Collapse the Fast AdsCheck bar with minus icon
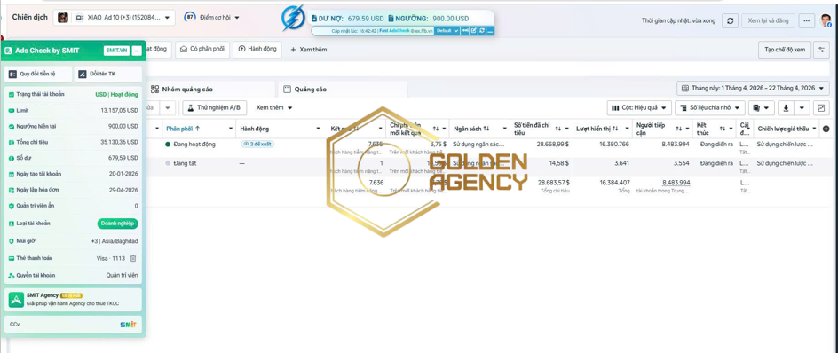Image resolution: width=838 pixels, height=353 pixels. pyautogui.click(x=490, y=31)
